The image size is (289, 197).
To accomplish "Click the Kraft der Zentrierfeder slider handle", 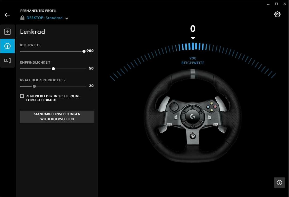I will click(x=34, y=86).
